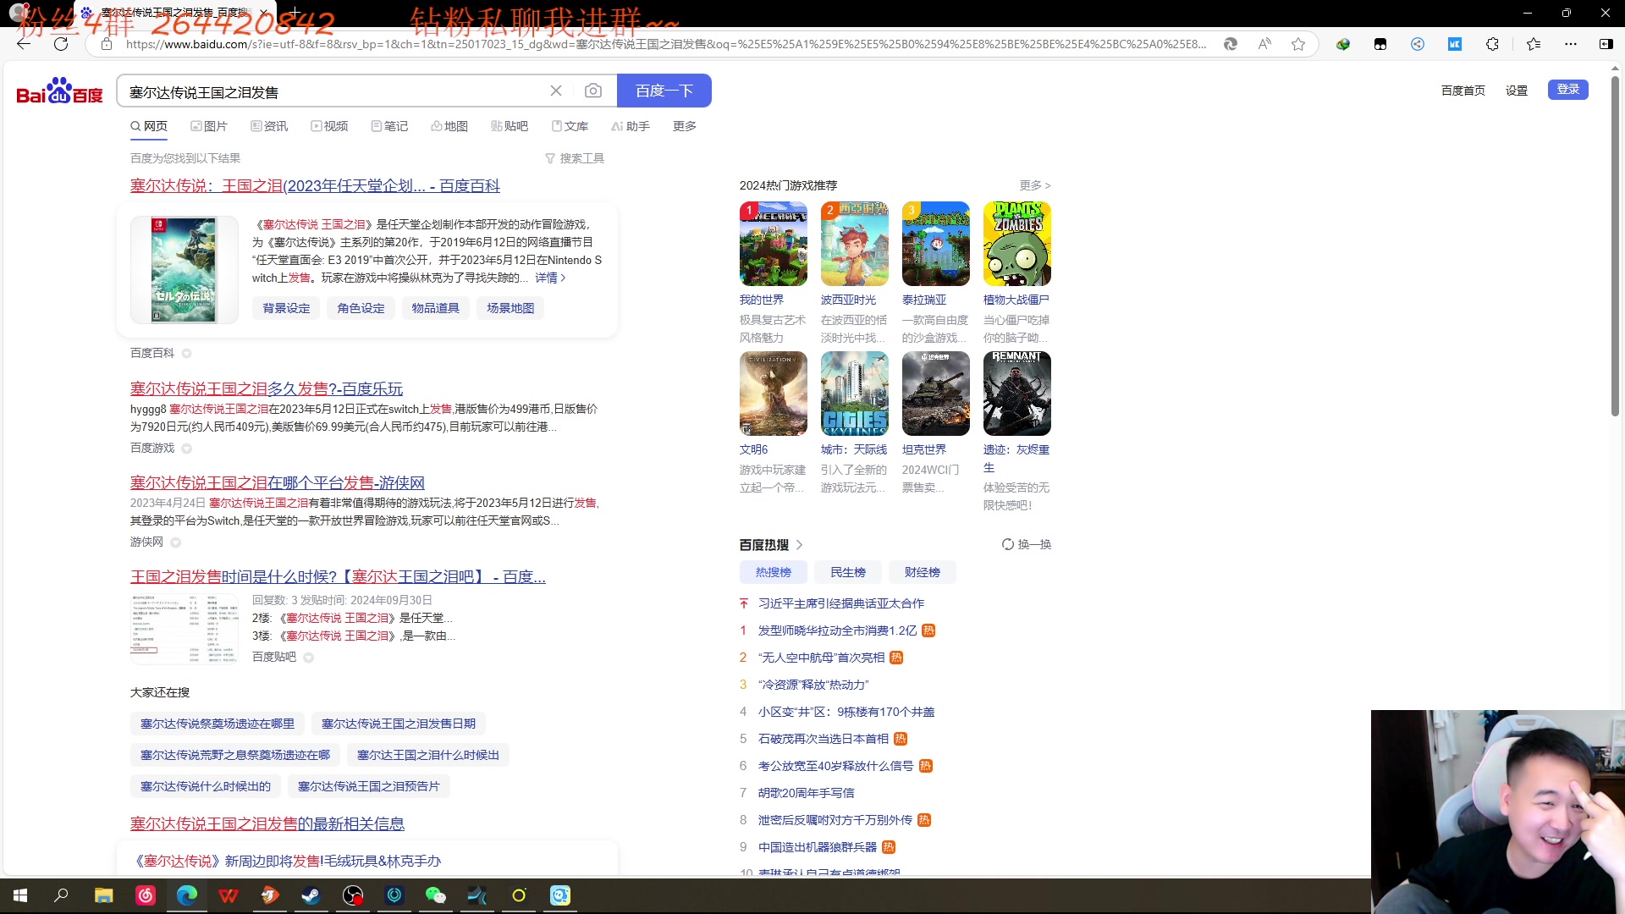Open 百度首页 link
1625x914 pixels.
pos(1463,91)
